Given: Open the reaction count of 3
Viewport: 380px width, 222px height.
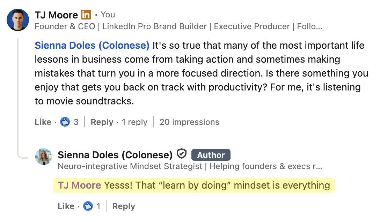Looking at the screenshot, I should pyautogui.click(x=76, y=122).
